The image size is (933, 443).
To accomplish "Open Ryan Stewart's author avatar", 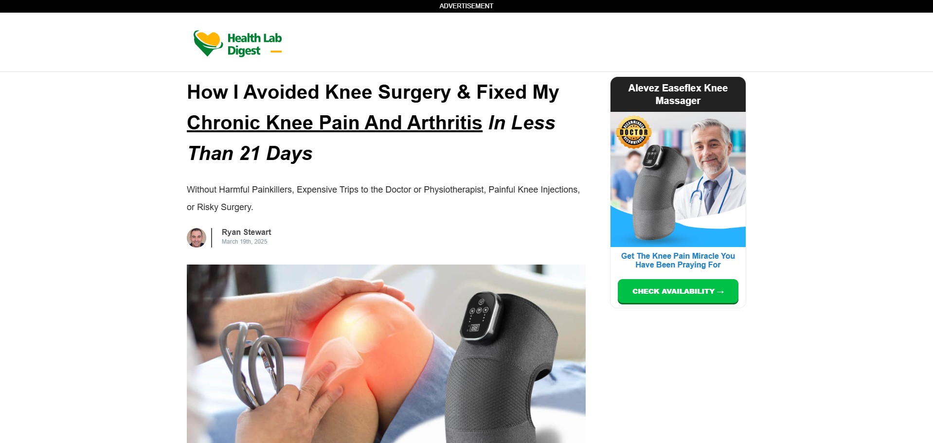I will coord(197,238).
